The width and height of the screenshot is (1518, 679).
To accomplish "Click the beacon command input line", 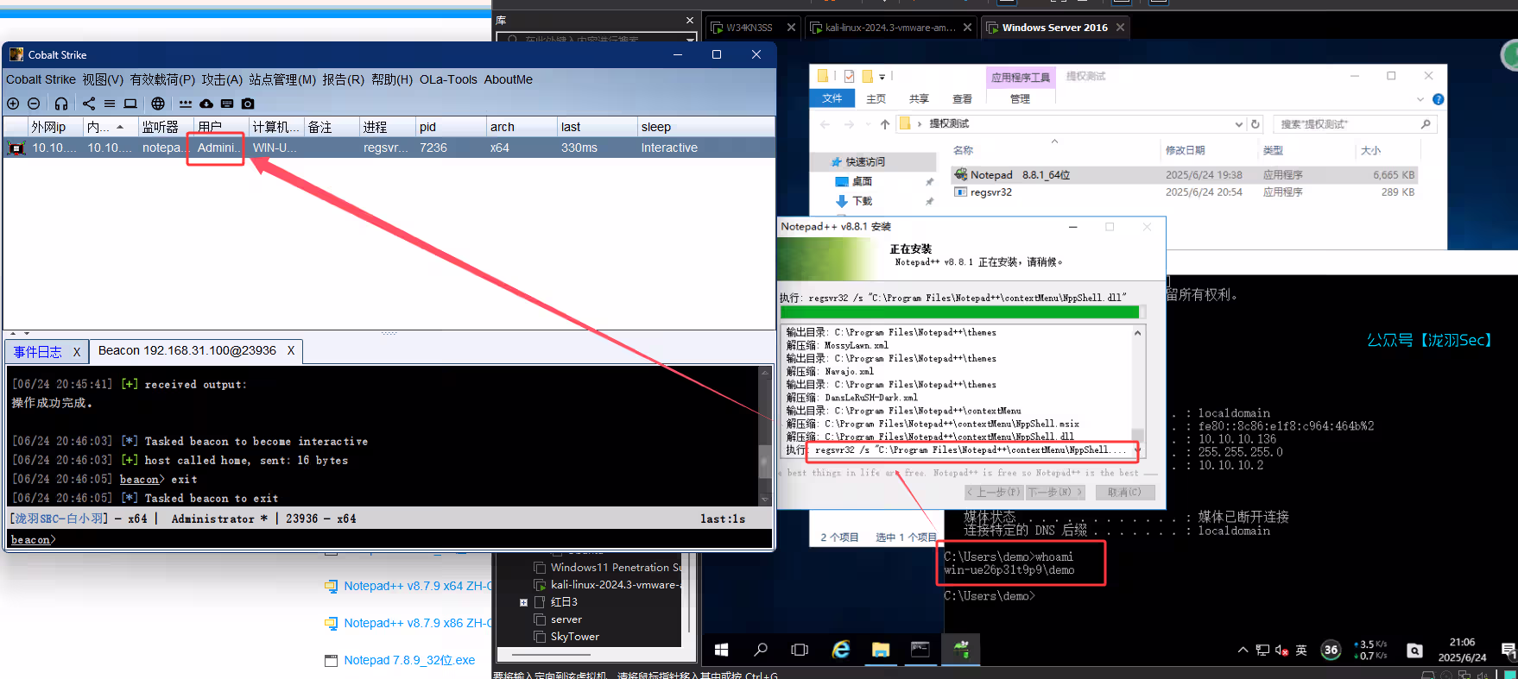I will coord(389,539).
